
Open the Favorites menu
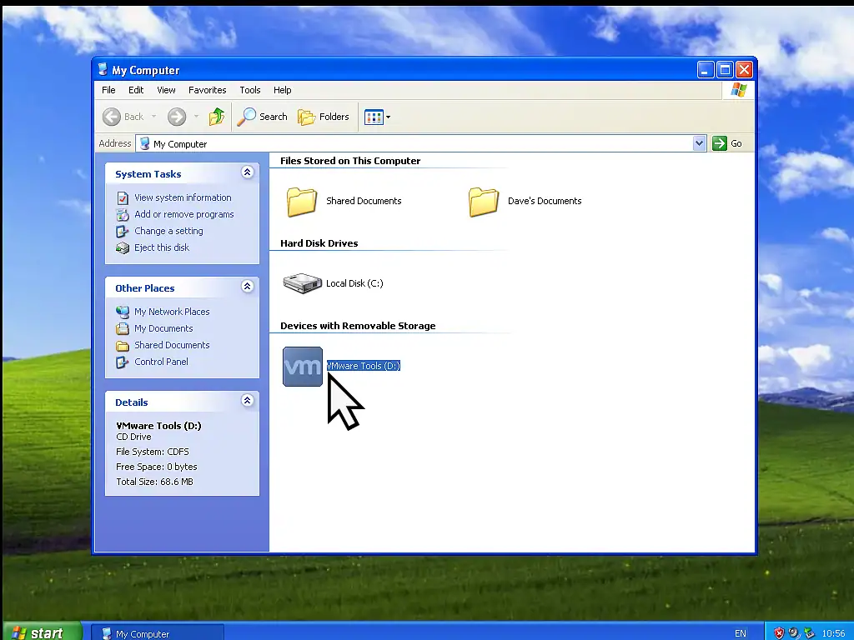tap(207, 90)
